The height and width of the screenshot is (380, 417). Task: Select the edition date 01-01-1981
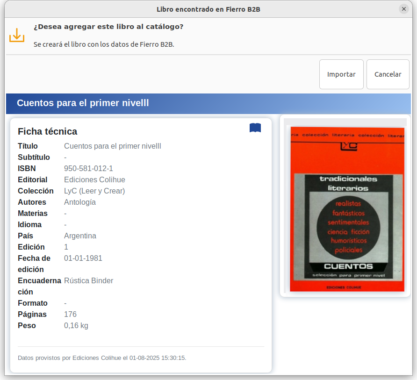[83, 258]
